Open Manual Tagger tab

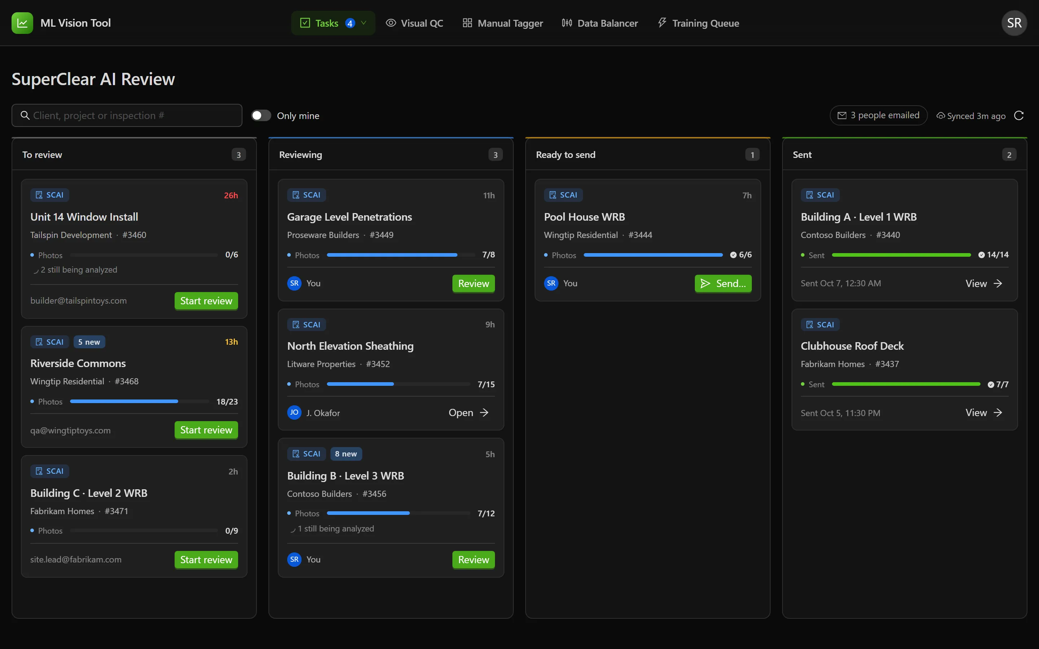point(502,23)
